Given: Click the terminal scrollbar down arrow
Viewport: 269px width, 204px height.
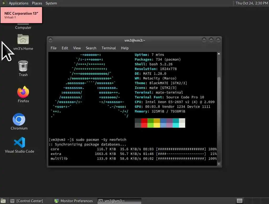Looking at the screenshot, I should click(x=219, y=164).
